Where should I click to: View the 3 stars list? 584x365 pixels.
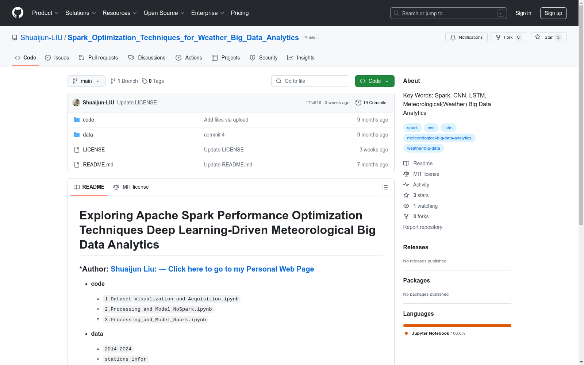click(x=416, y=195)
